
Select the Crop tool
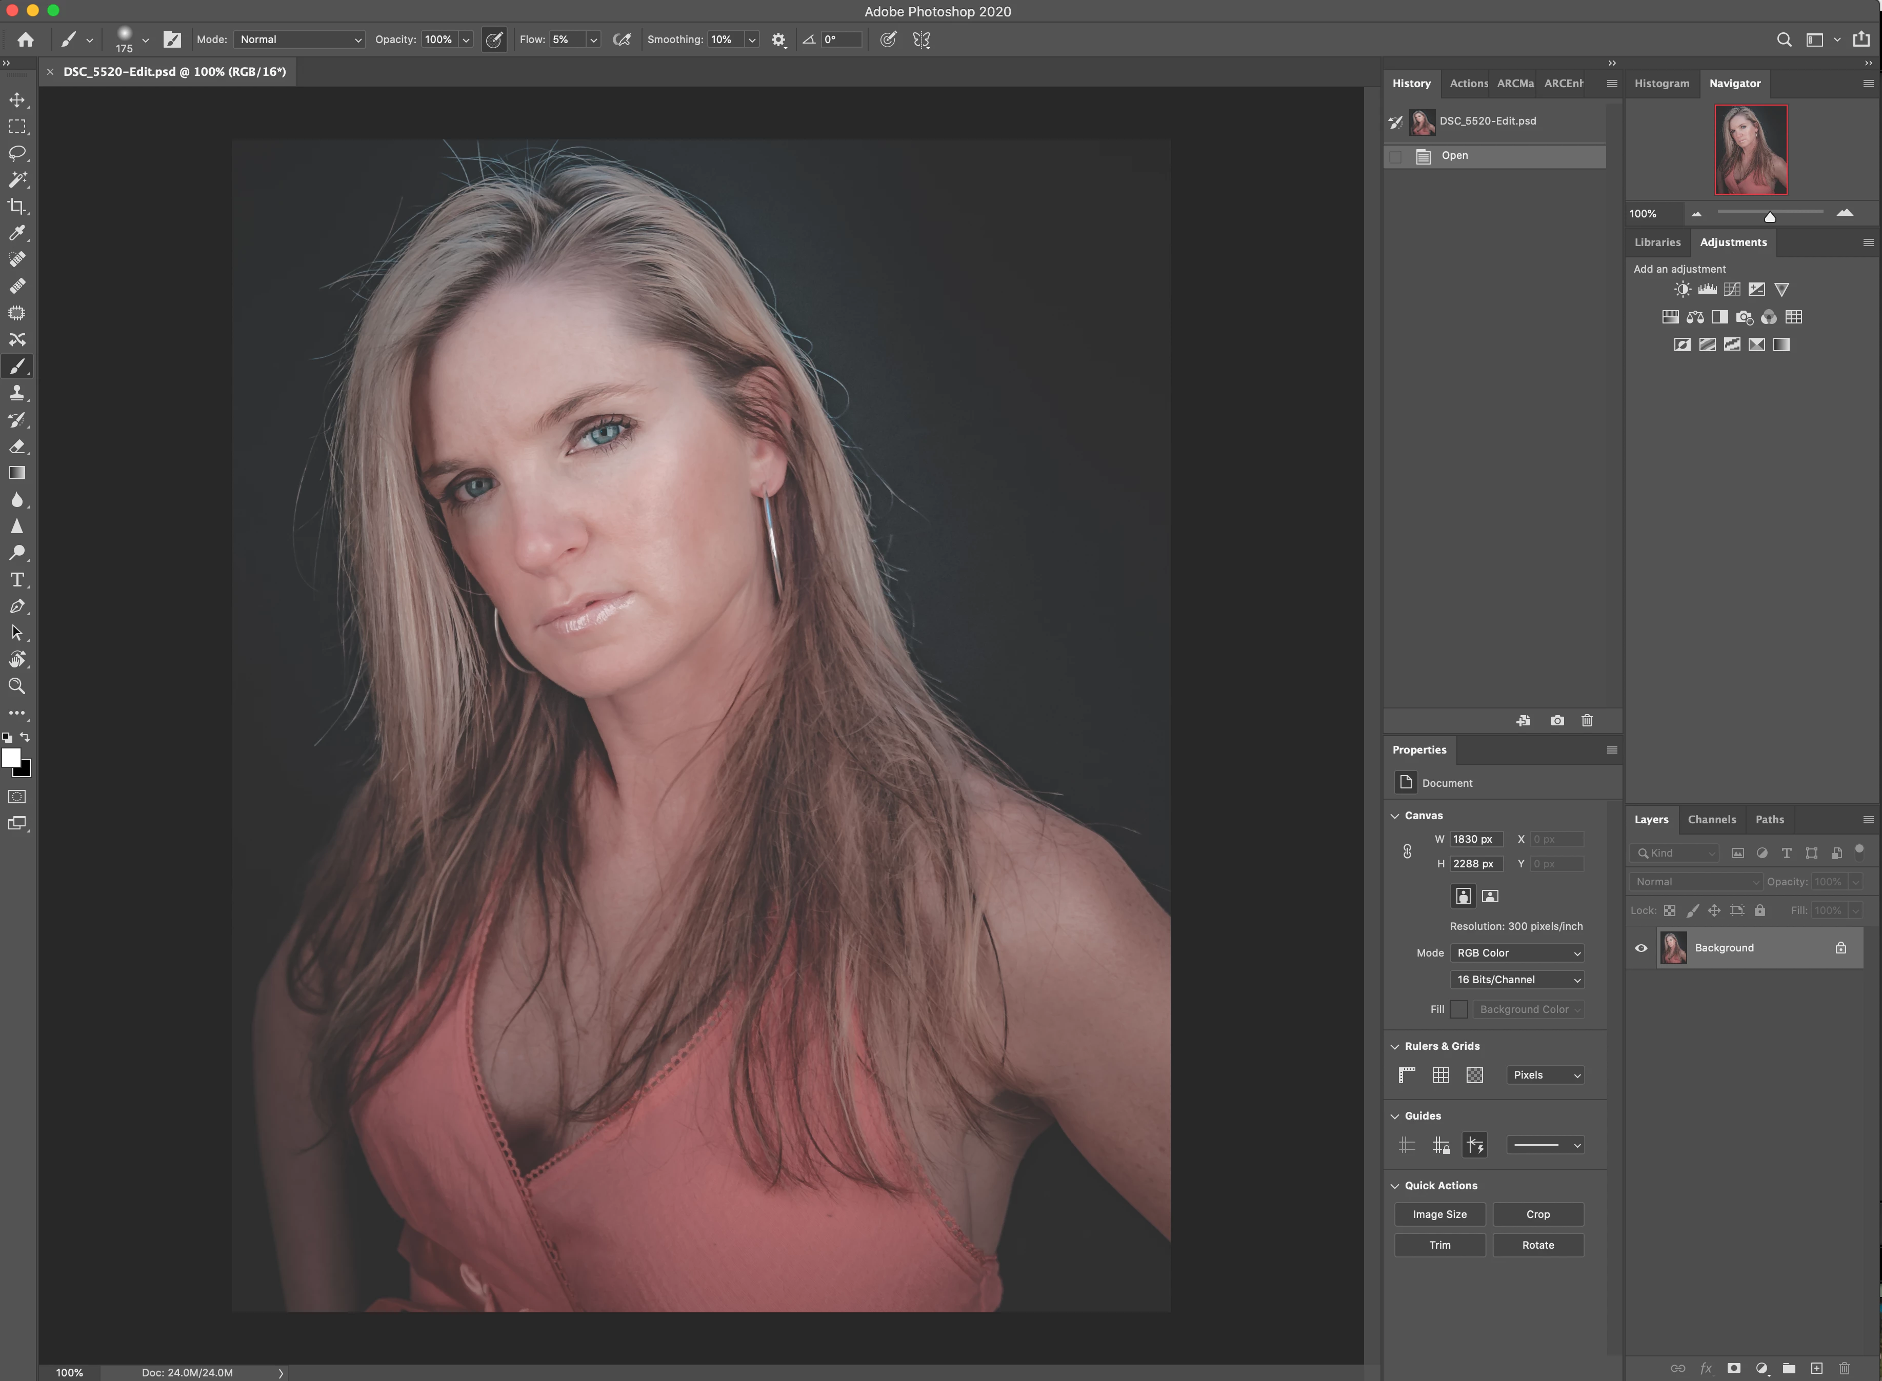[17, 207]
